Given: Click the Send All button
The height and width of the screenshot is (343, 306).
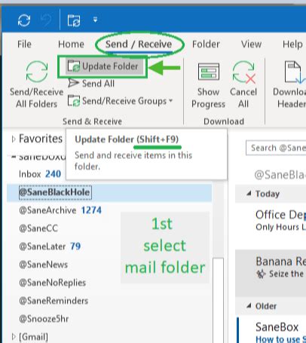Looking at the screenshot, I should pos(91,84).
